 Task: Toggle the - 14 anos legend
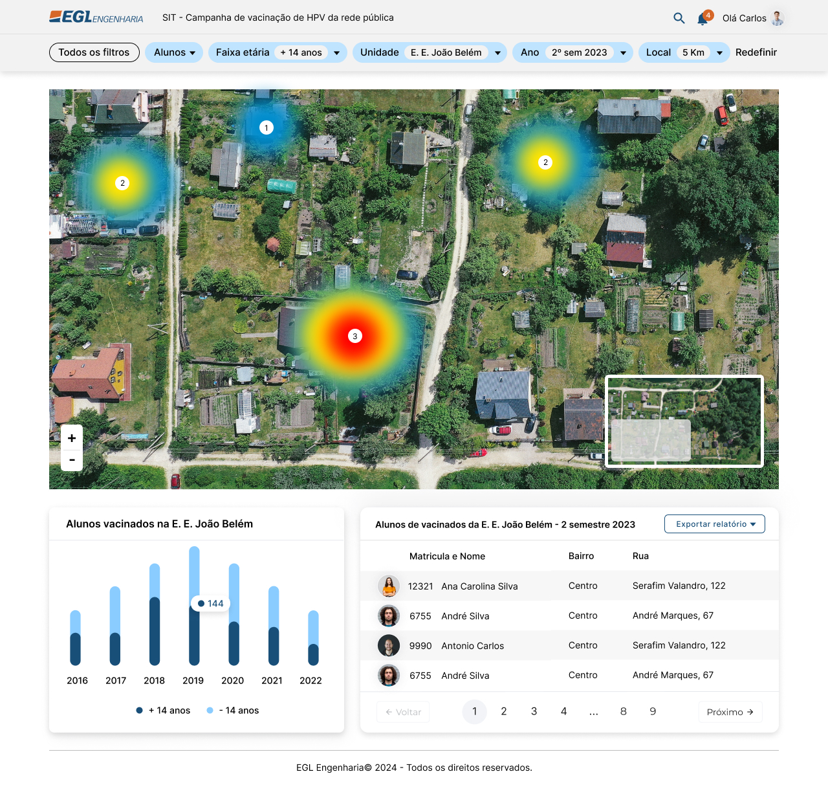click(x=233, y=711)
